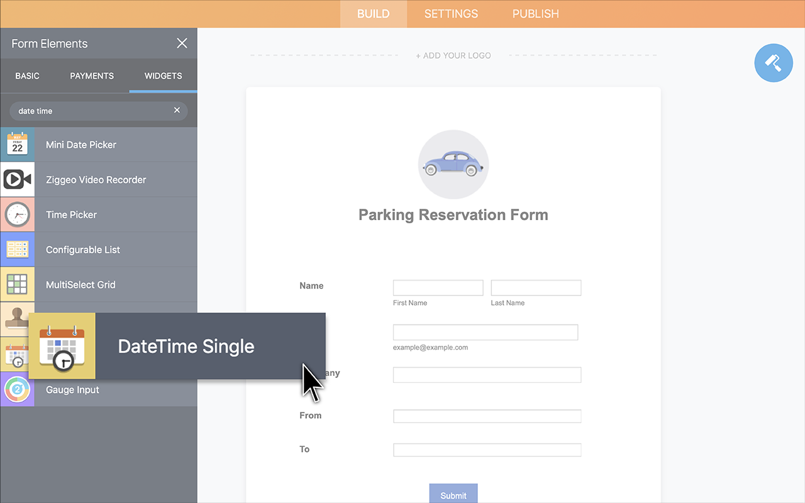Click the Submit button

point(453,494)
